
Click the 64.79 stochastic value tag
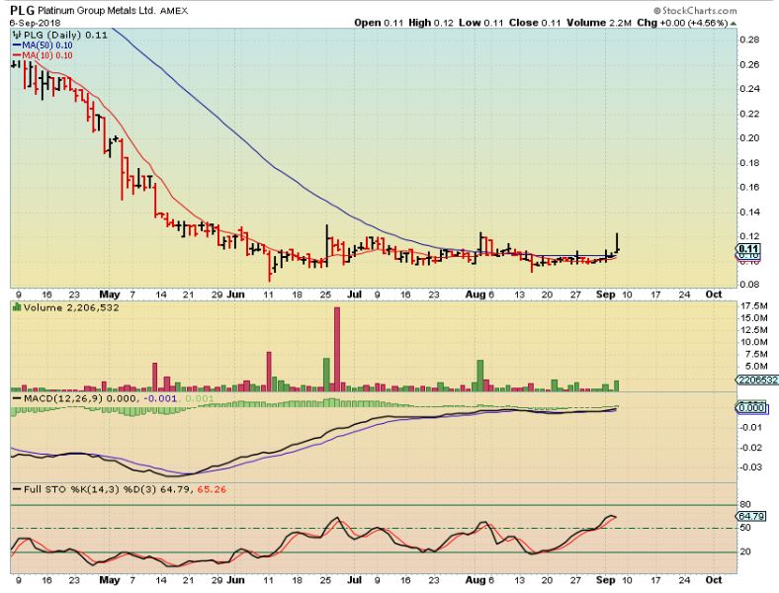(x=752, y=516)
